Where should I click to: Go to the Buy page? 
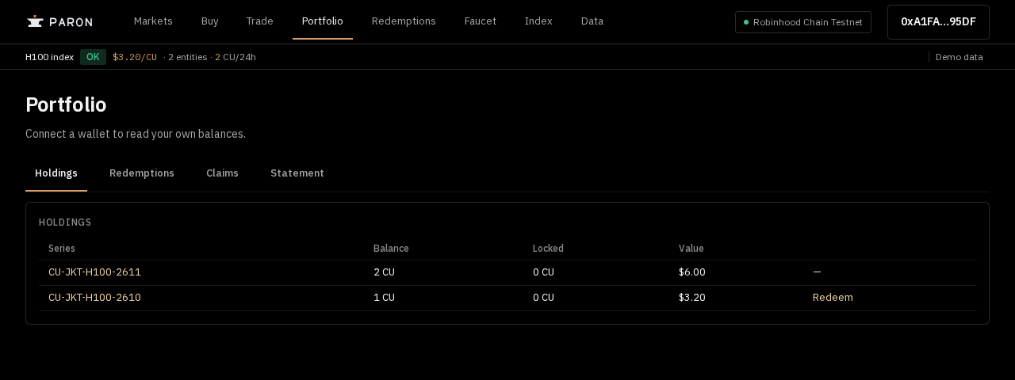coord(210,21)
